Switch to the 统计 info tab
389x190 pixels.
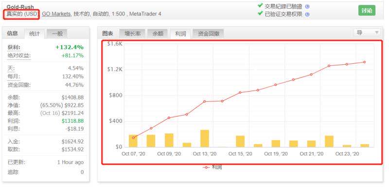click(35, 34)
